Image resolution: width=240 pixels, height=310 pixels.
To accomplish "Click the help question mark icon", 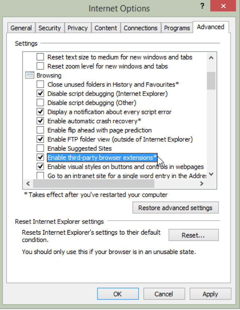I will [x=202, y=6].
